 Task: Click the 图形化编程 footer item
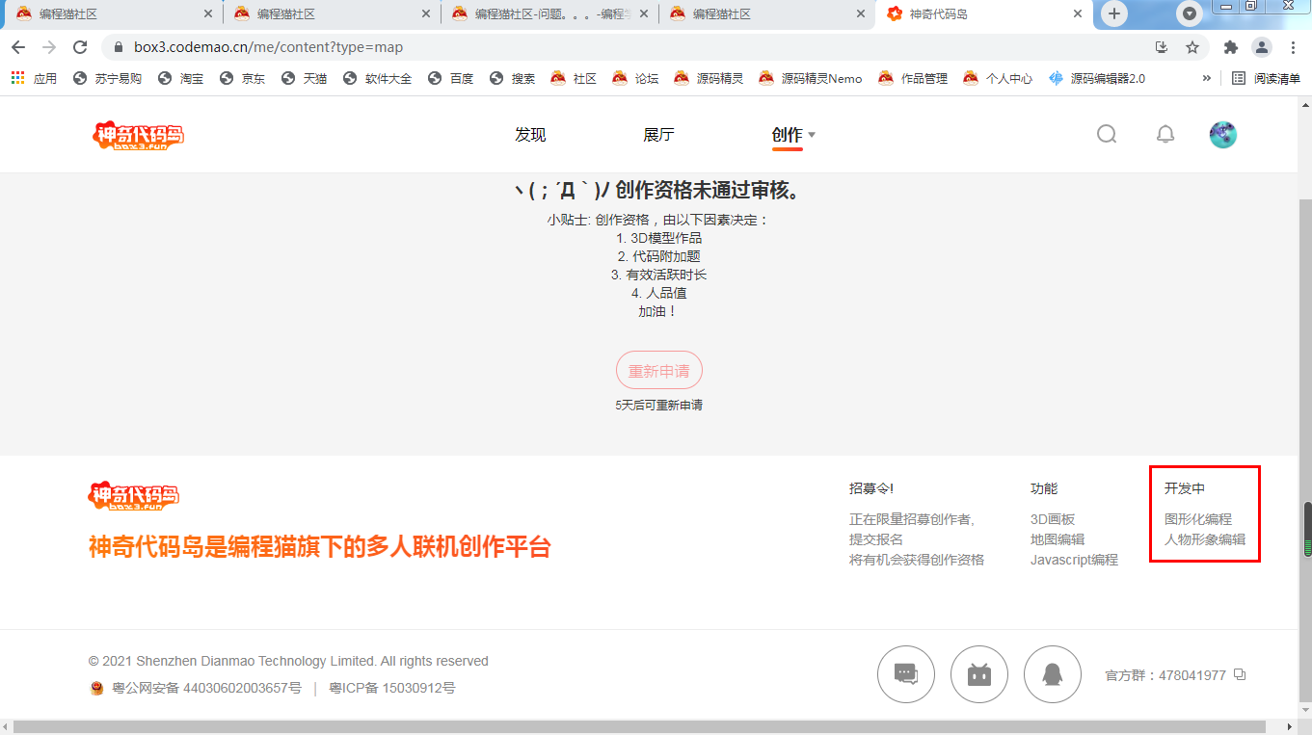coord(1198,519)
